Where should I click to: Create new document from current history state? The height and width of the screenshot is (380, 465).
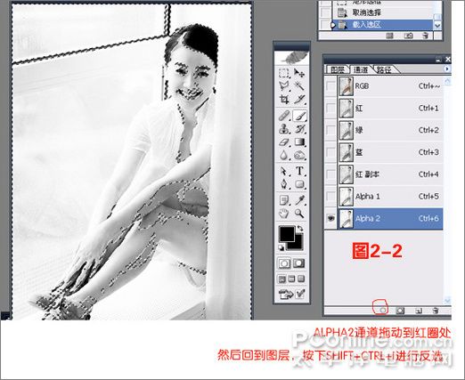pyautogui.click(x=390, y=36)
